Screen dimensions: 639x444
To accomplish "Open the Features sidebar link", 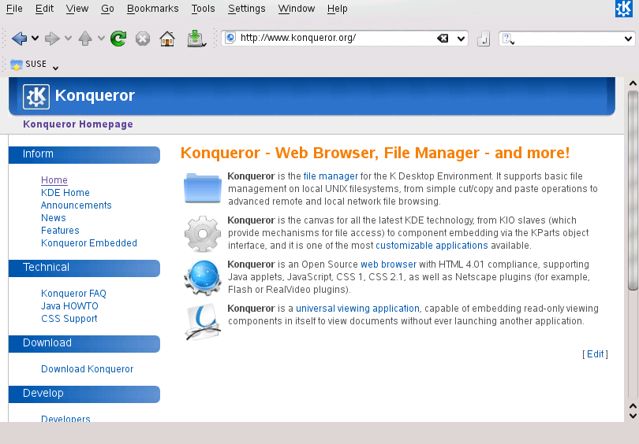I will point(60,230).
